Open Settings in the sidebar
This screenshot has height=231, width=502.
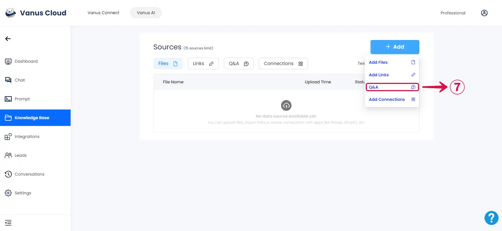(35, 193)
